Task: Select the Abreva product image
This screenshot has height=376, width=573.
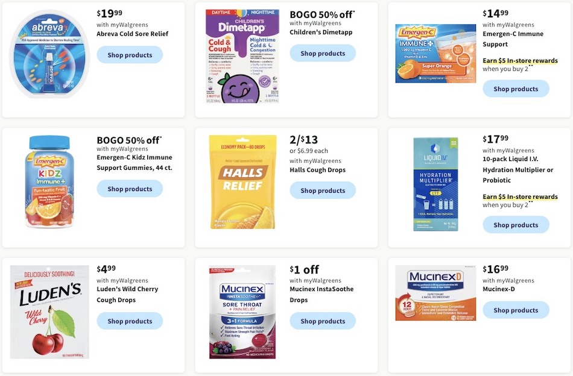Action: (49, 57)
